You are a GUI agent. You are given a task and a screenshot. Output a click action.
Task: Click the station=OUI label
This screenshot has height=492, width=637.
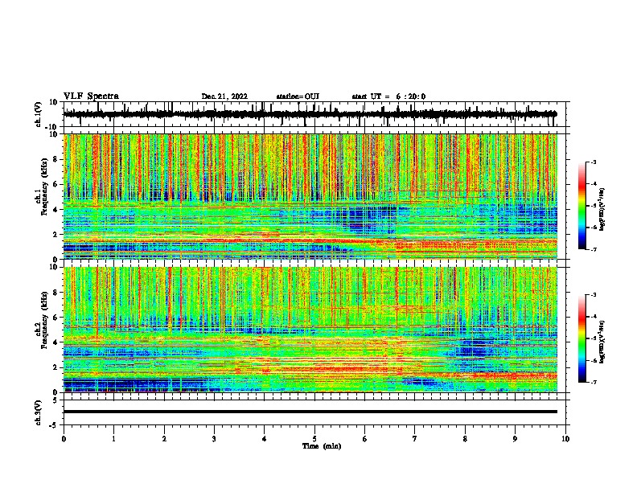298,96
